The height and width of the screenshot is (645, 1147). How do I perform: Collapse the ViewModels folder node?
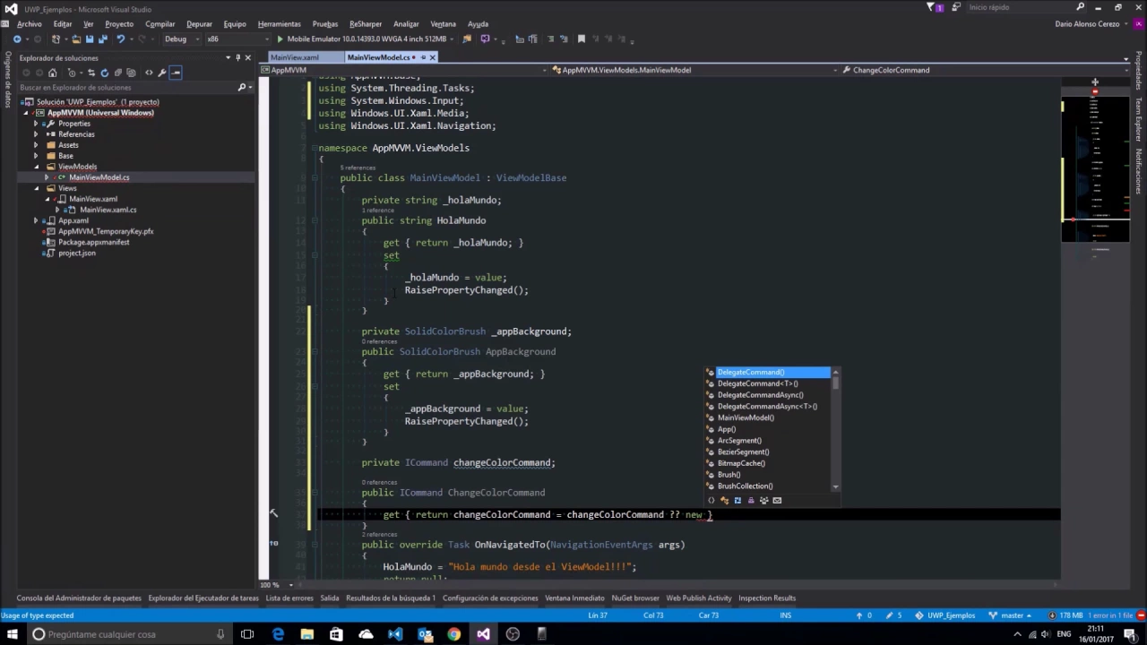(37, 167)
